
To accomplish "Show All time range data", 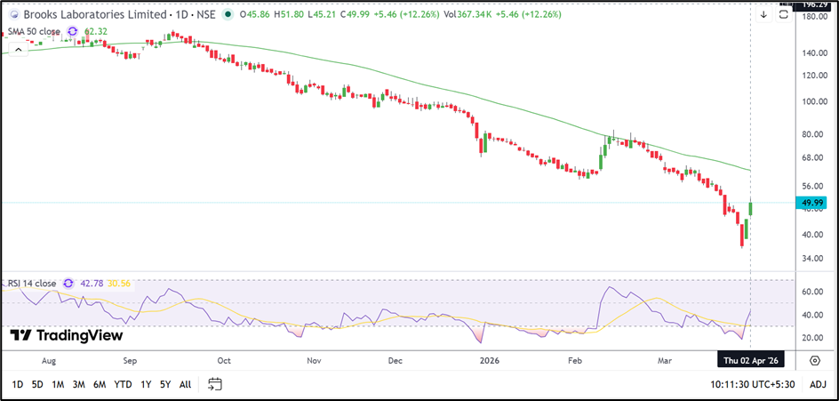I will point(185,384).
